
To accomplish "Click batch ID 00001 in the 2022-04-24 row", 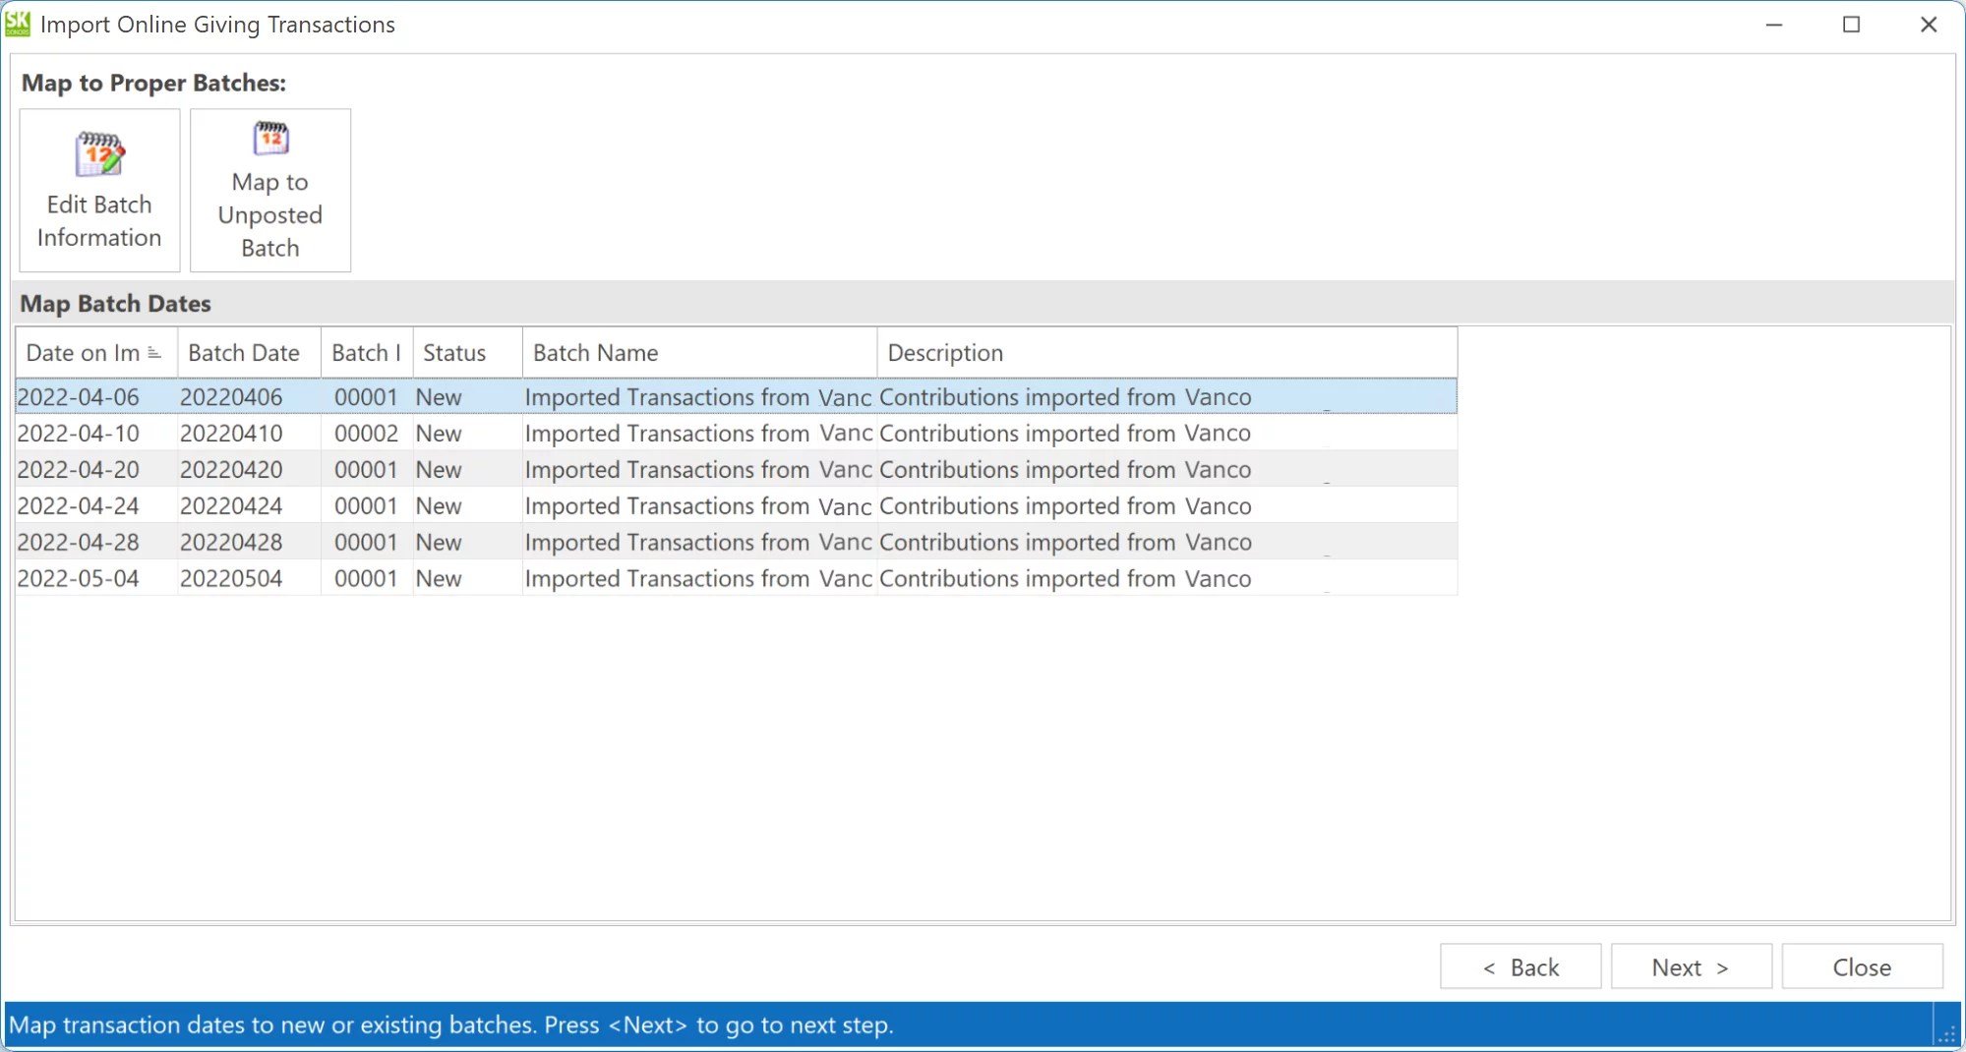I will tap(366, 506).
